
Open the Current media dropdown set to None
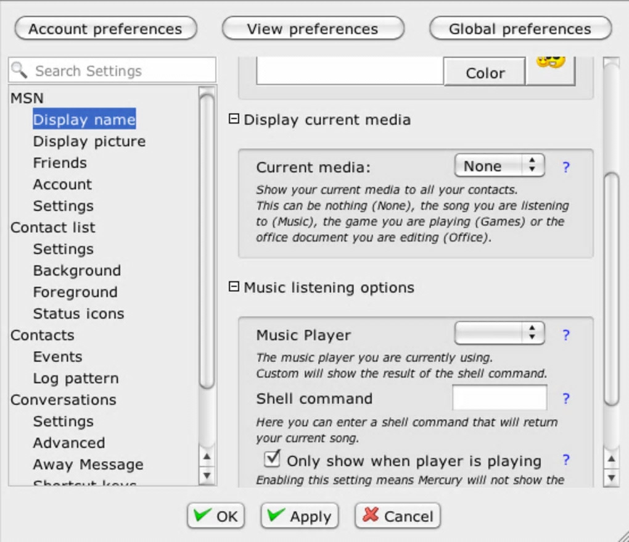point(499,166)
